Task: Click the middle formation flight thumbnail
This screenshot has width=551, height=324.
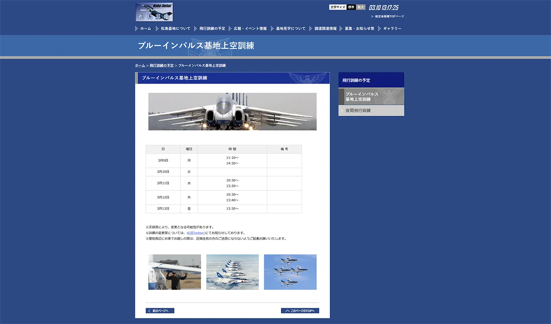Action: 233,272
